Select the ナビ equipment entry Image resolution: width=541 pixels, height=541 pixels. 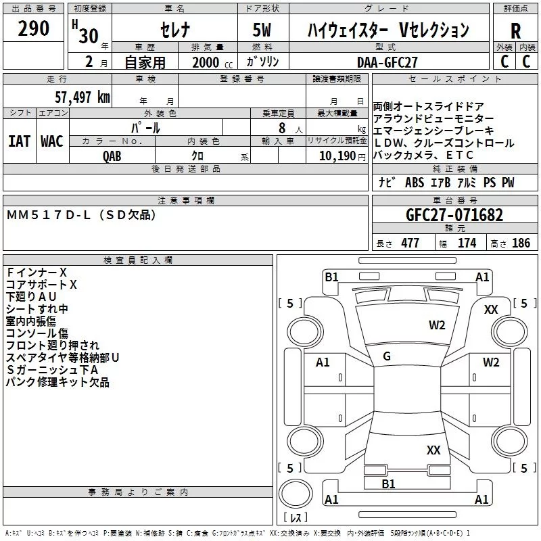pos(387,183)
